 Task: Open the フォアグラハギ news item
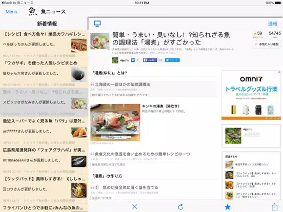(44, 160)
